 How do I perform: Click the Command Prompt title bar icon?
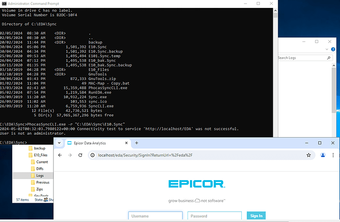pos(4,3)
